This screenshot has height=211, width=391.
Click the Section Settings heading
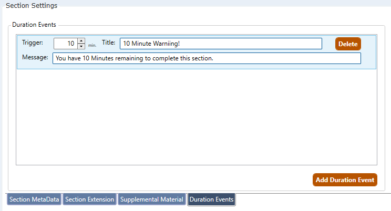(31, 5)
